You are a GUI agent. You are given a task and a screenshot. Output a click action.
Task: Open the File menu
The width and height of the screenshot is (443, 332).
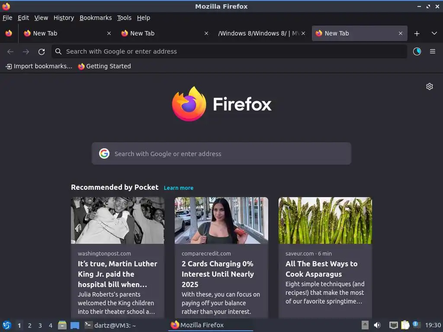(7, 18)
